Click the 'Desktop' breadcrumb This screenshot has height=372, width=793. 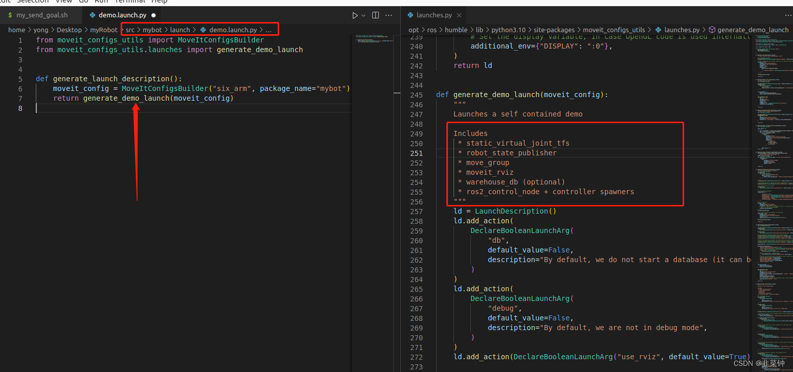pos(69,30)
